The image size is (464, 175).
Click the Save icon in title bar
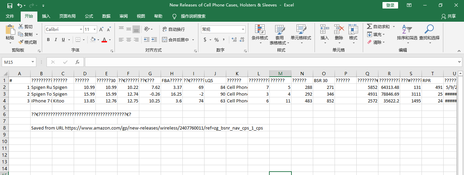(x=10, y=5)
